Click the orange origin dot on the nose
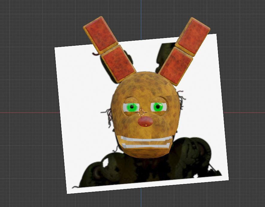The height and width of the screenshot is (207, 265). tap(146, 125)
